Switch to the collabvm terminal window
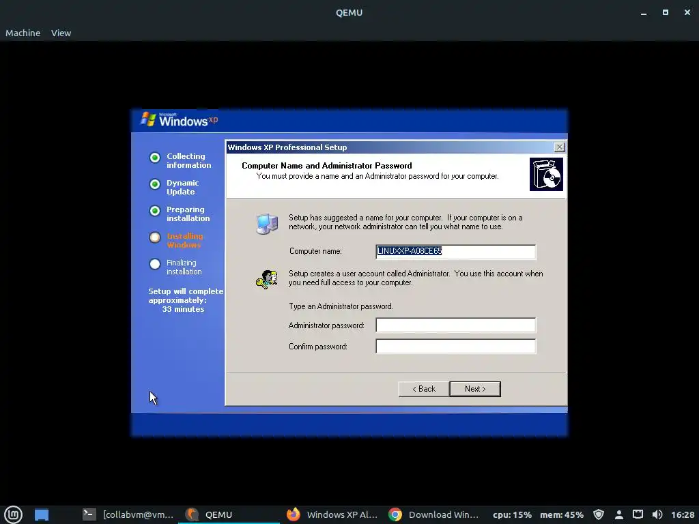 point(128,514)
